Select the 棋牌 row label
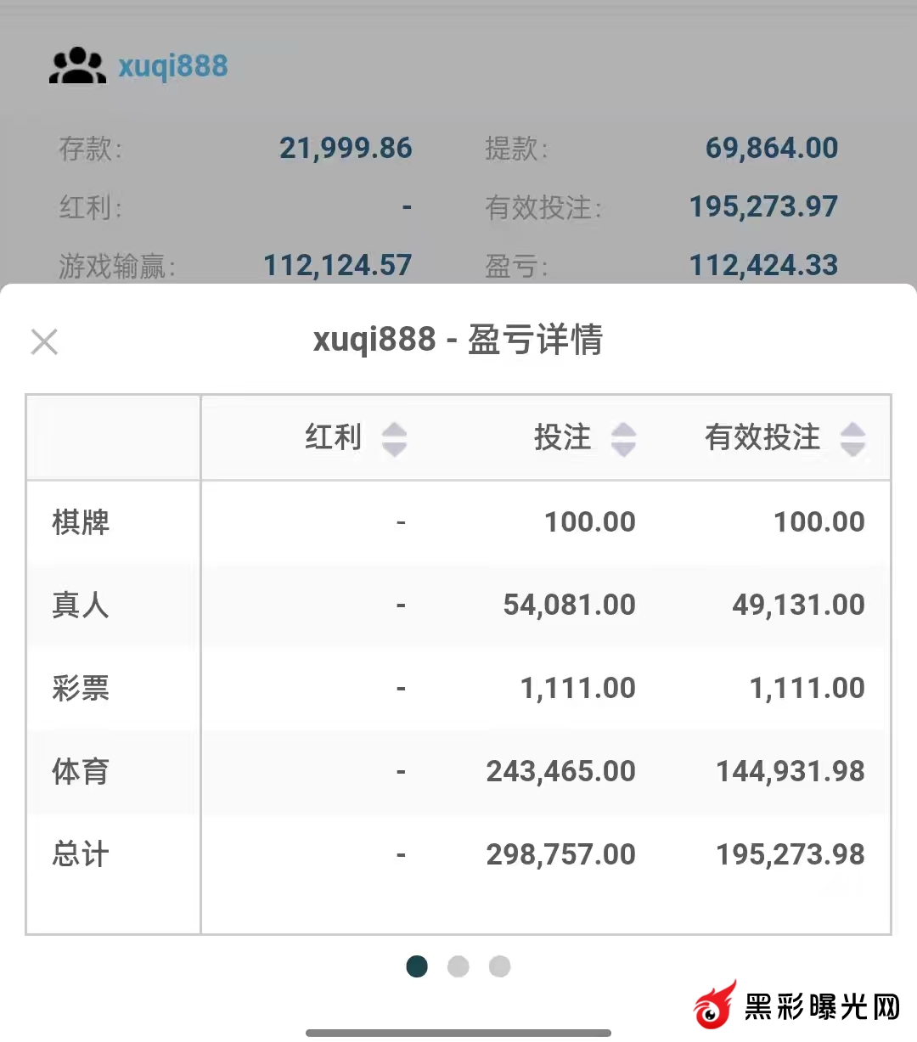Viewport: 917px width, 1042px height. coord(81,521)
